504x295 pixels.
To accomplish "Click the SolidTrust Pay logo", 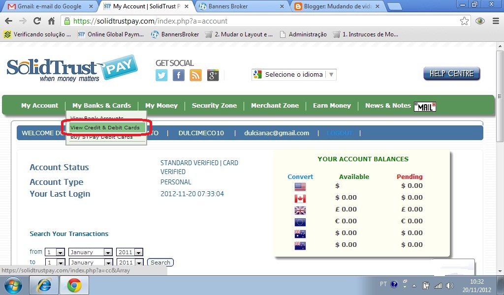I will click(69, 69).
